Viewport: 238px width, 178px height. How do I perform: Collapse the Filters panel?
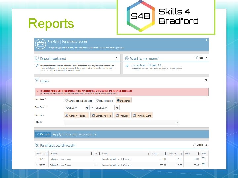coord(206,80)
